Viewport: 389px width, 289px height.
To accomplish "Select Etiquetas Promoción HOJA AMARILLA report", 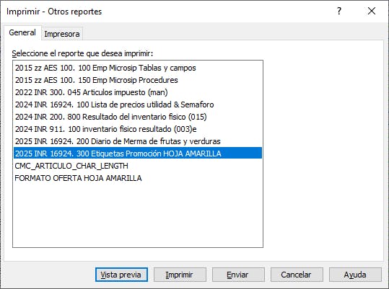I will tap(138, 154).
